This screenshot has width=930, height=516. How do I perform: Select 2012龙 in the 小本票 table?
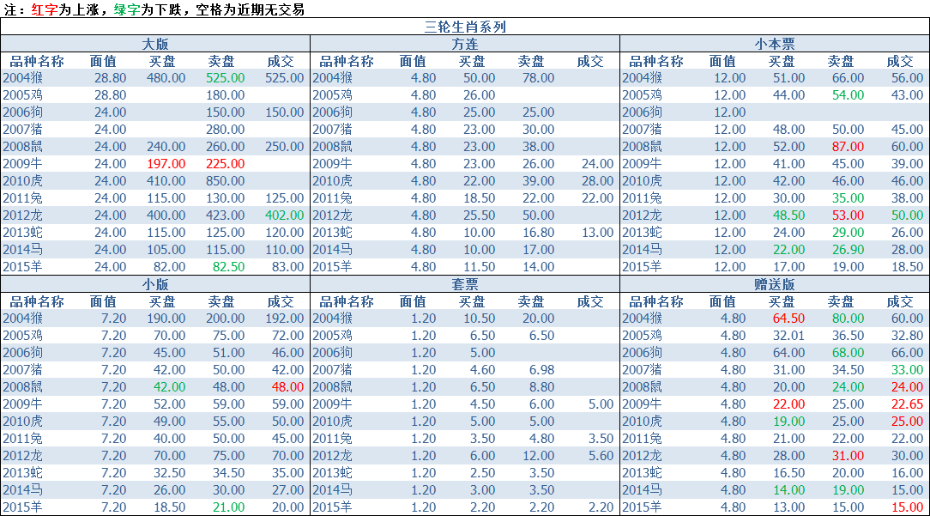click(643, 216)
